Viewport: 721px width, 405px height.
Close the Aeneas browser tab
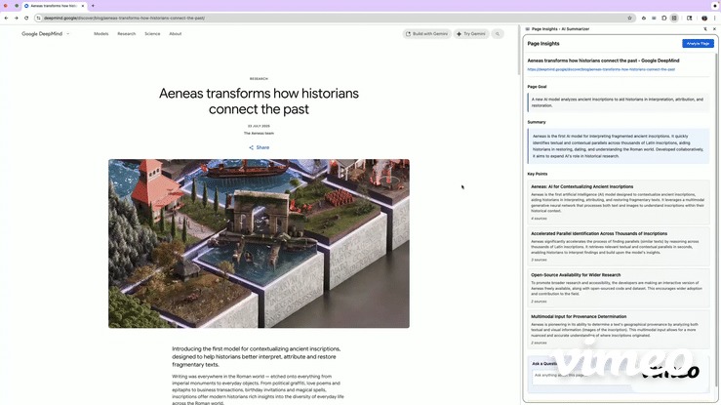click(83, 6)
